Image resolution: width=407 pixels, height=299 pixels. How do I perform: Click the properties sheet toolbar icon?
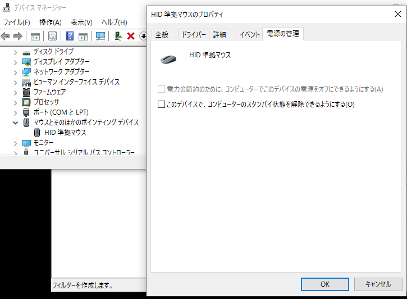click(52, 36)
